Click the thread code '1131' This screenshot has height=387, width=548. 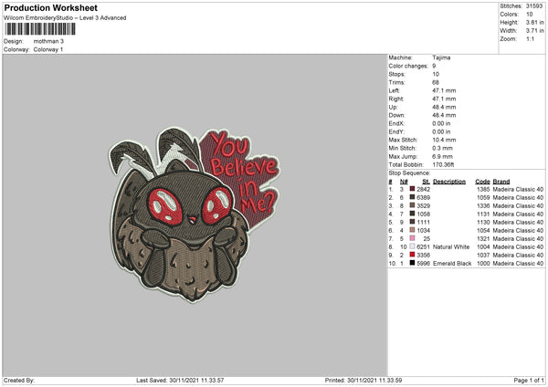(483, 214)
